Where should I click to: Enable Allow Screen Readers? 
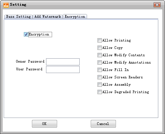pyautogui.click(x=99, y=77)
